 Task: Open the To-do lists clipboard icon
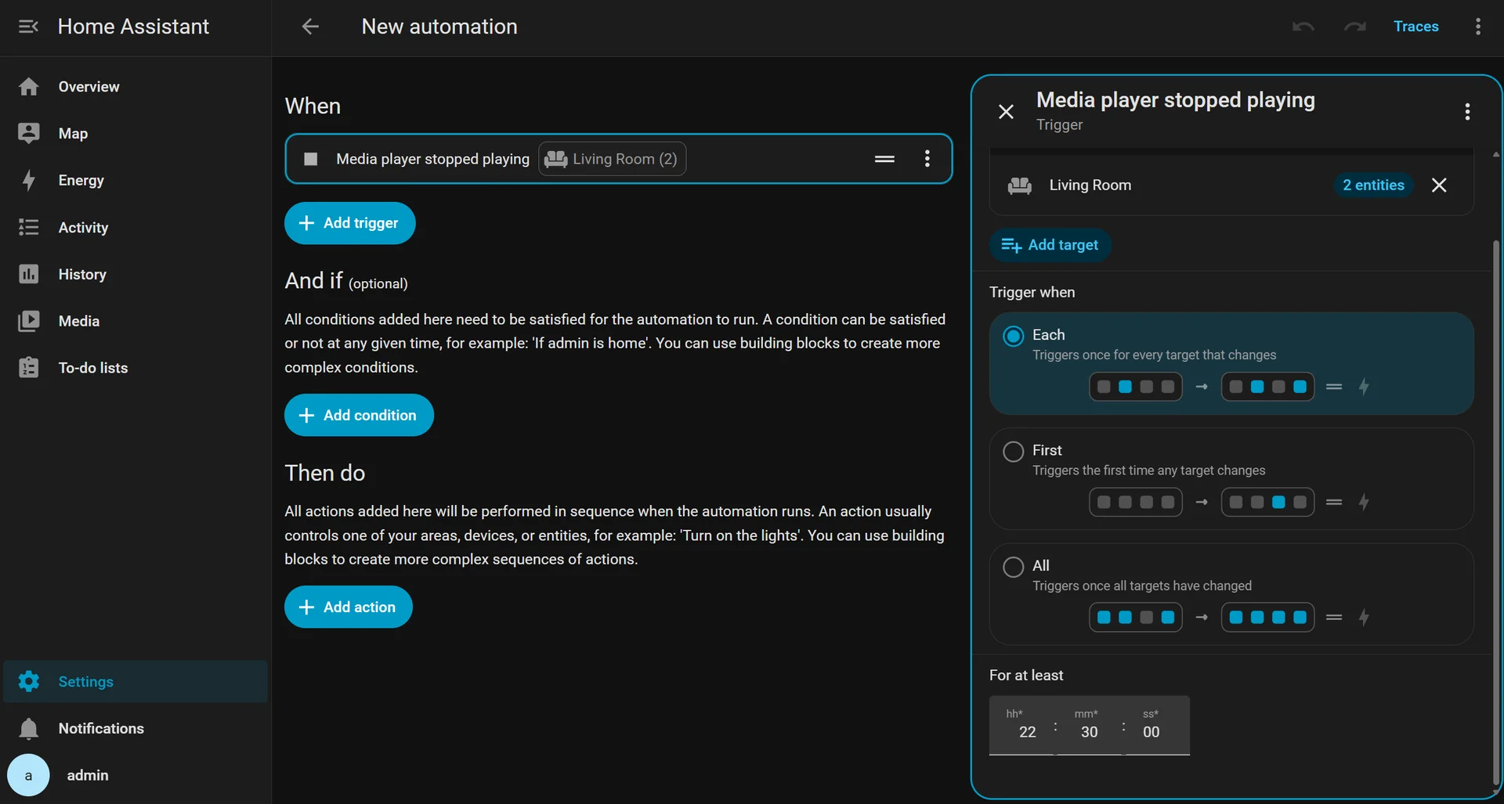29,368
